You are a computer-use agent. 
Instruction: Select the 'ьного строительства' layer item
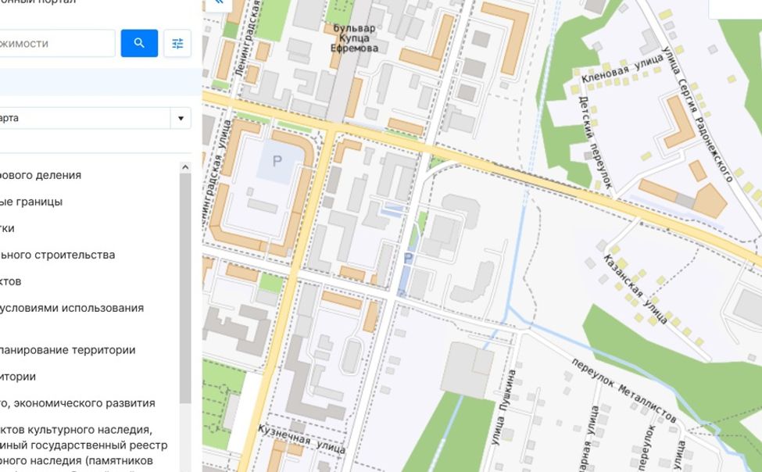57,255
